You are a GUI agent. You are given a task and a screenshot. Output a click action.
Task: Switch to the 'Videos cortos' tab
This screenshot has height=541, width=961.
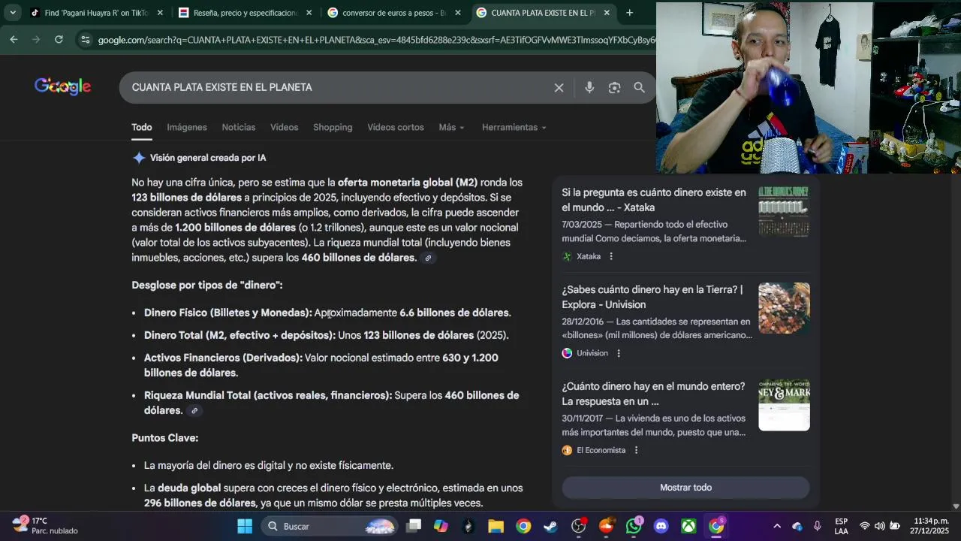click(396, 127)
